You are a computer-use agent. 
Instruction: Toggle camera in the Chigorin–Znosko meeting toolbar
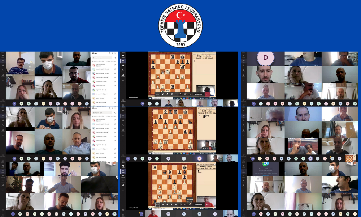(163, 94)
